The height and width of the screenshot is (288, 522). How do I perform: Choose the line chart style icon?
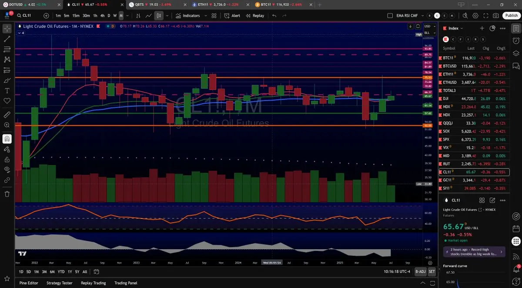148,15
